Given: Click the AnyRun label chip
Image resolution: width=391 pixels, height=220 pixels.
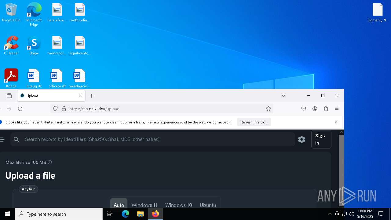Looking at the screenshot, I should [28, 189].
